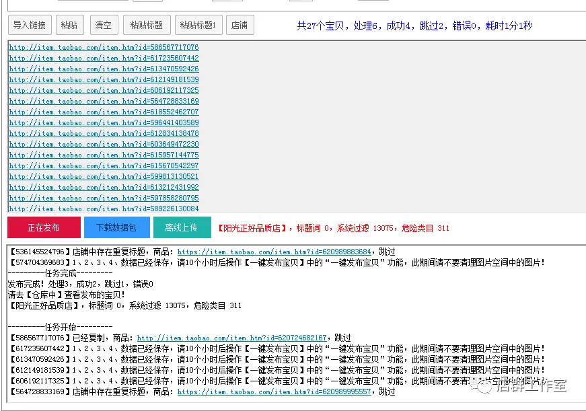Open the item link with id=613470592426

point(104,69)
